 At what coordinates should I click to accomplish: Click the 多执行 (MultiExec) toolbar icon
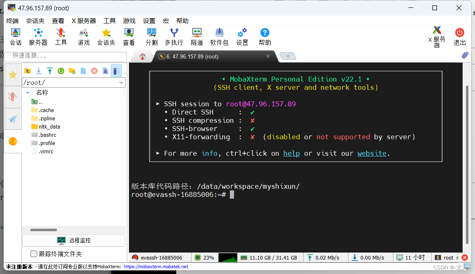click(174, 37)
